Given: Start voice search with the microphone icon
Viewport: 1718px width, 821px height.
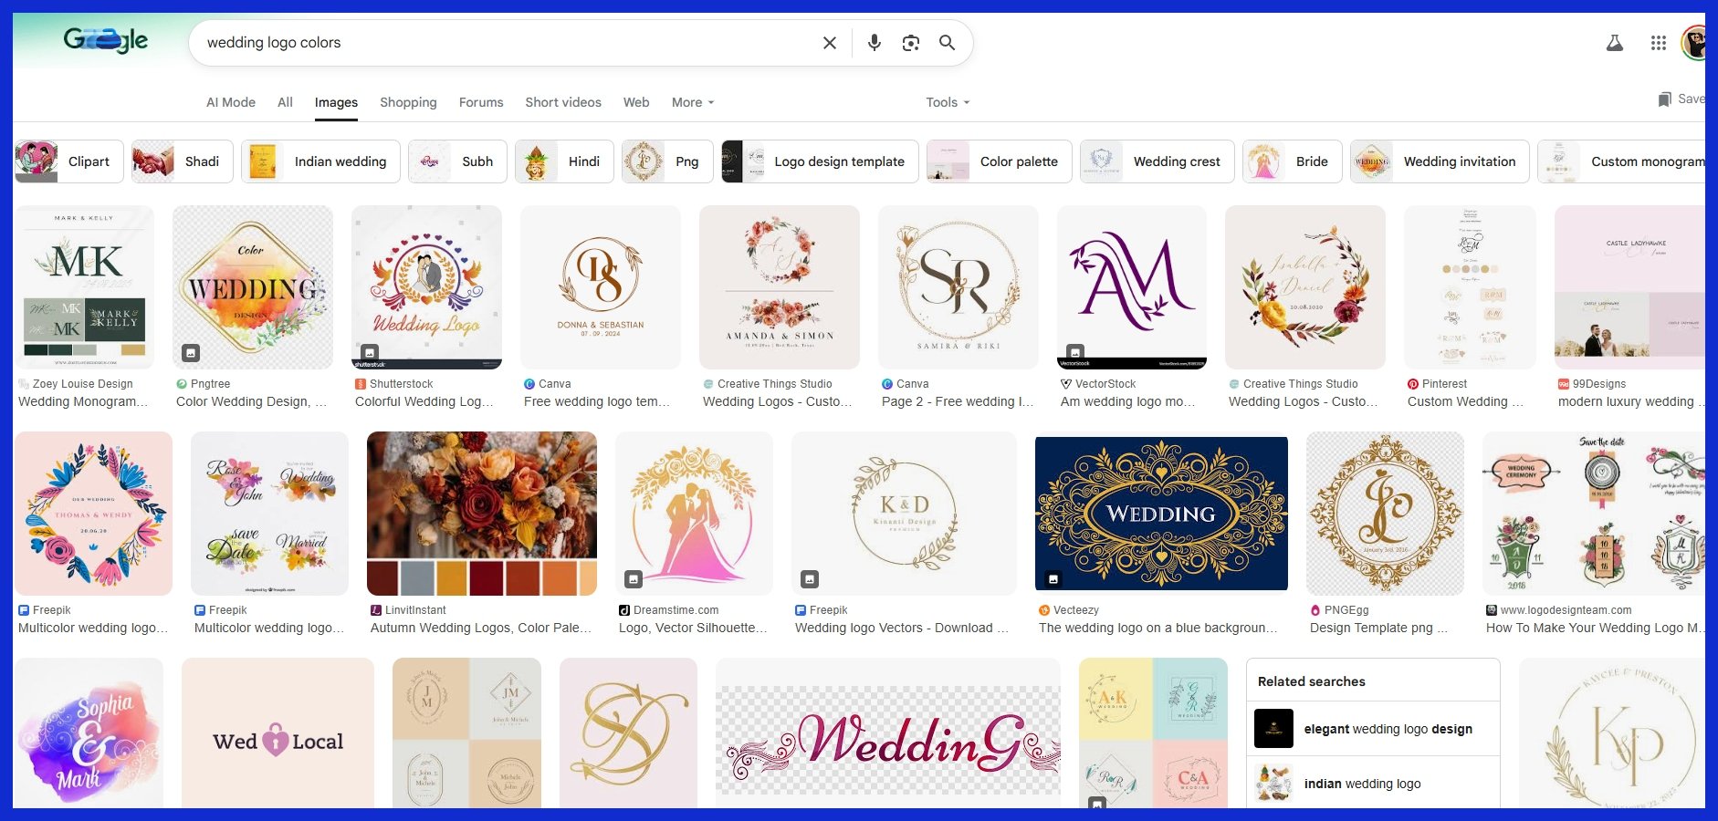Looking at the screenshot, I should click(x=874, y=43).
